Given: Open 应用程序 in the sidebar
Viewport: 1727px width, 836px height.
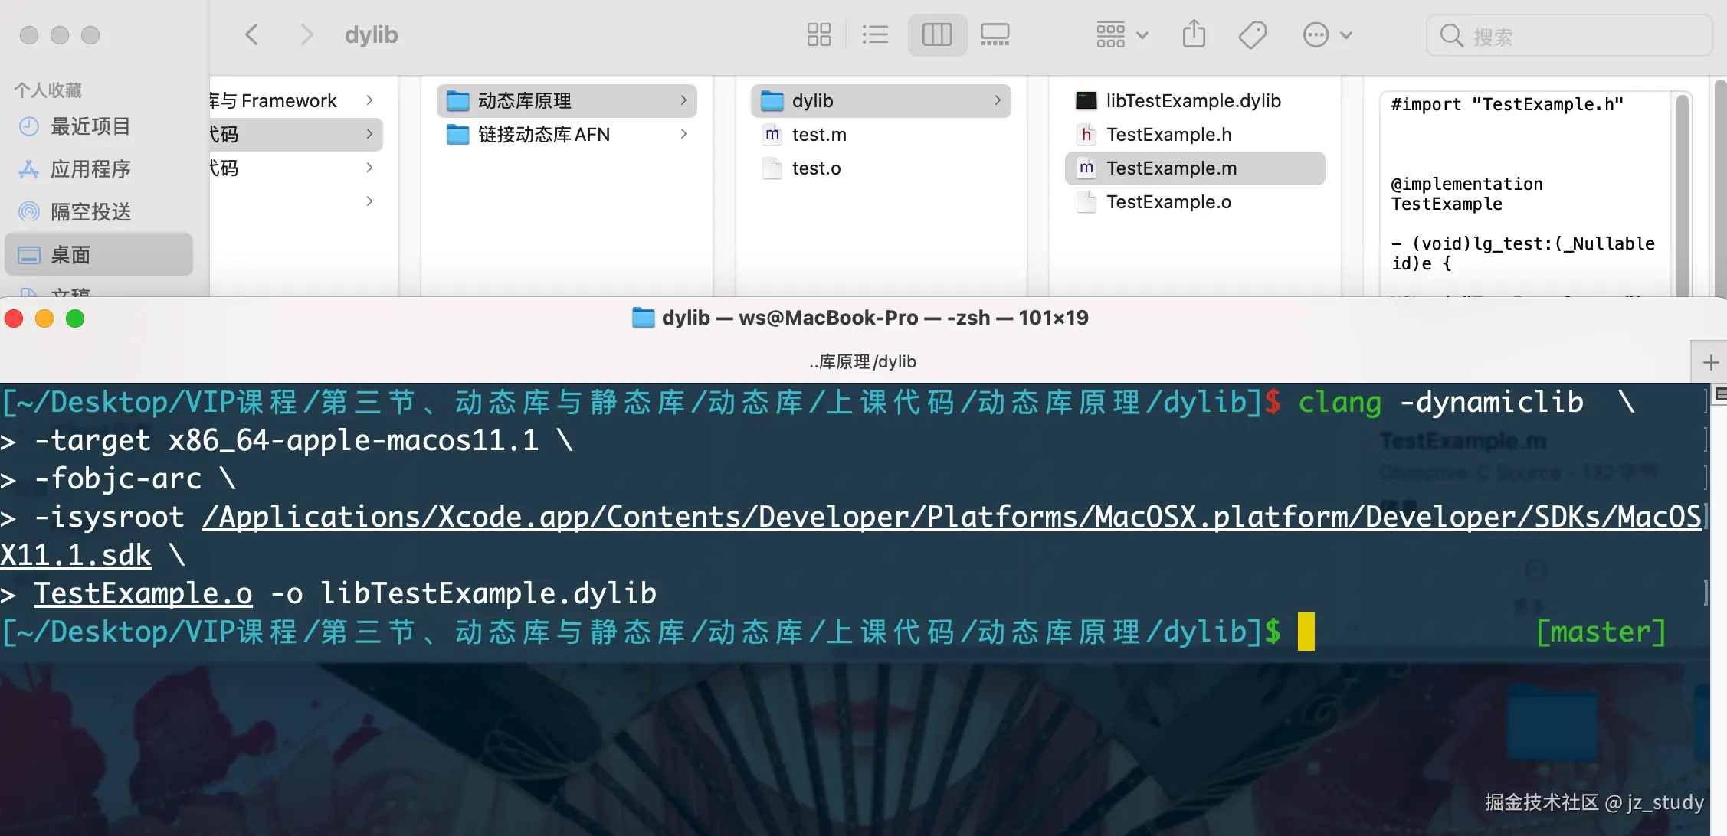Looking at the screenshot, I should [90, 168].
